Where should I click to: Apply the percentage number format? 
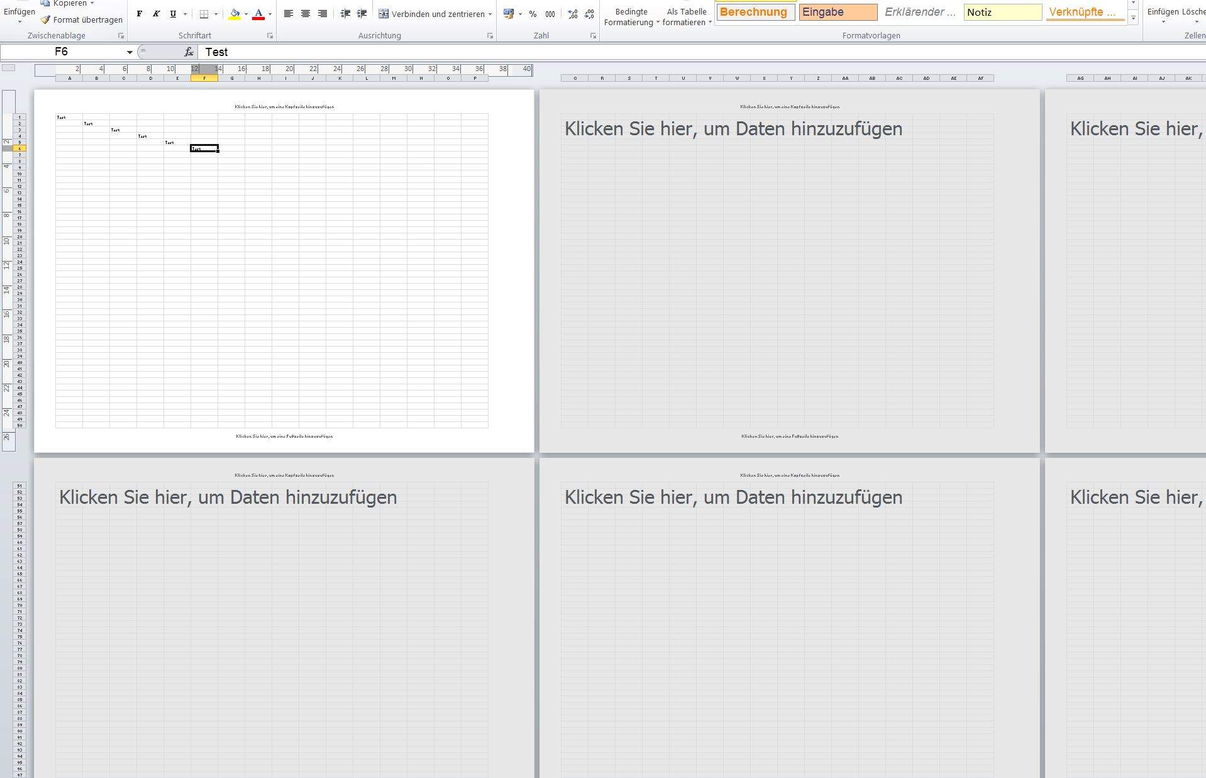(x=532, y=13)
